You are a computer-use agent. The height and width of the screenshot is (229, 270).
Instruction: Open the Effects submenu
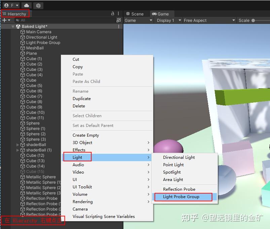107,150
